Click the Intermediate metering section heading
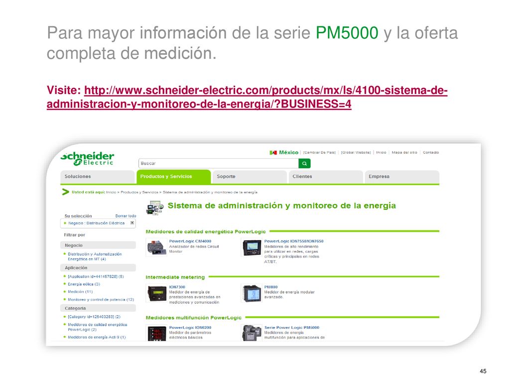 pos(175,277)
